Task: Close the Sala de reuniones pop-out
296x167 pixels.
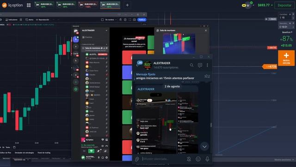Action: click(206, 31)
